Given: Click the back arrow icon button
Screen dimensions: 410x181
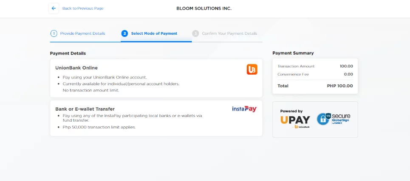Looking at the screenshot, I should 54,8.
